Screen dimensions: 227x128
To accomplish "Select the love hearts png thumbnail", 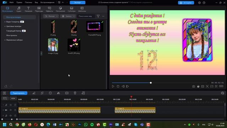I will [x=74, y=45].
